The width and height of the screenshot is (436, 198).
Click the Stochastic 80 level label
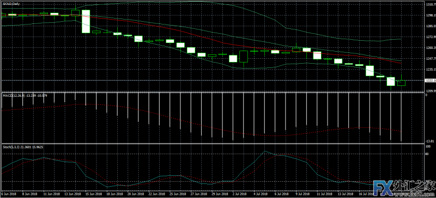point(428,154)
